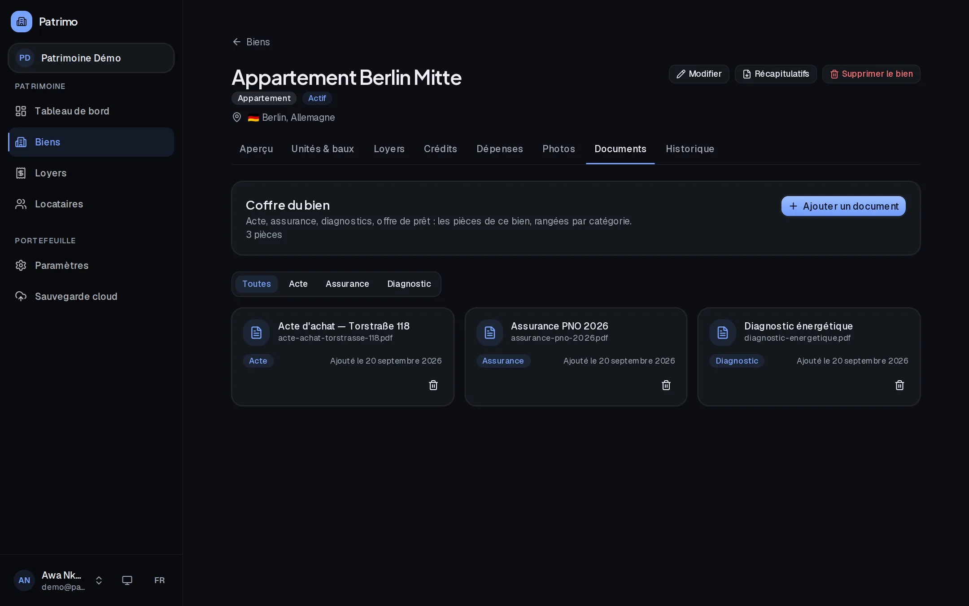The height and width of the screenshot is (606, 969).
Task: Open the Historique tab
Action: click(690, 149)
